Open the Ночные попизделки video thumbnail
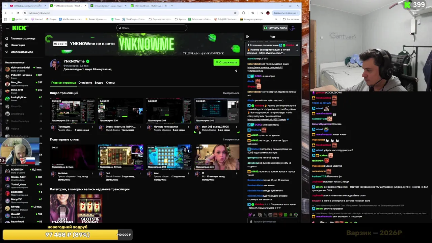The width and height of the screenshot is (432, 243). coord(169,111)
